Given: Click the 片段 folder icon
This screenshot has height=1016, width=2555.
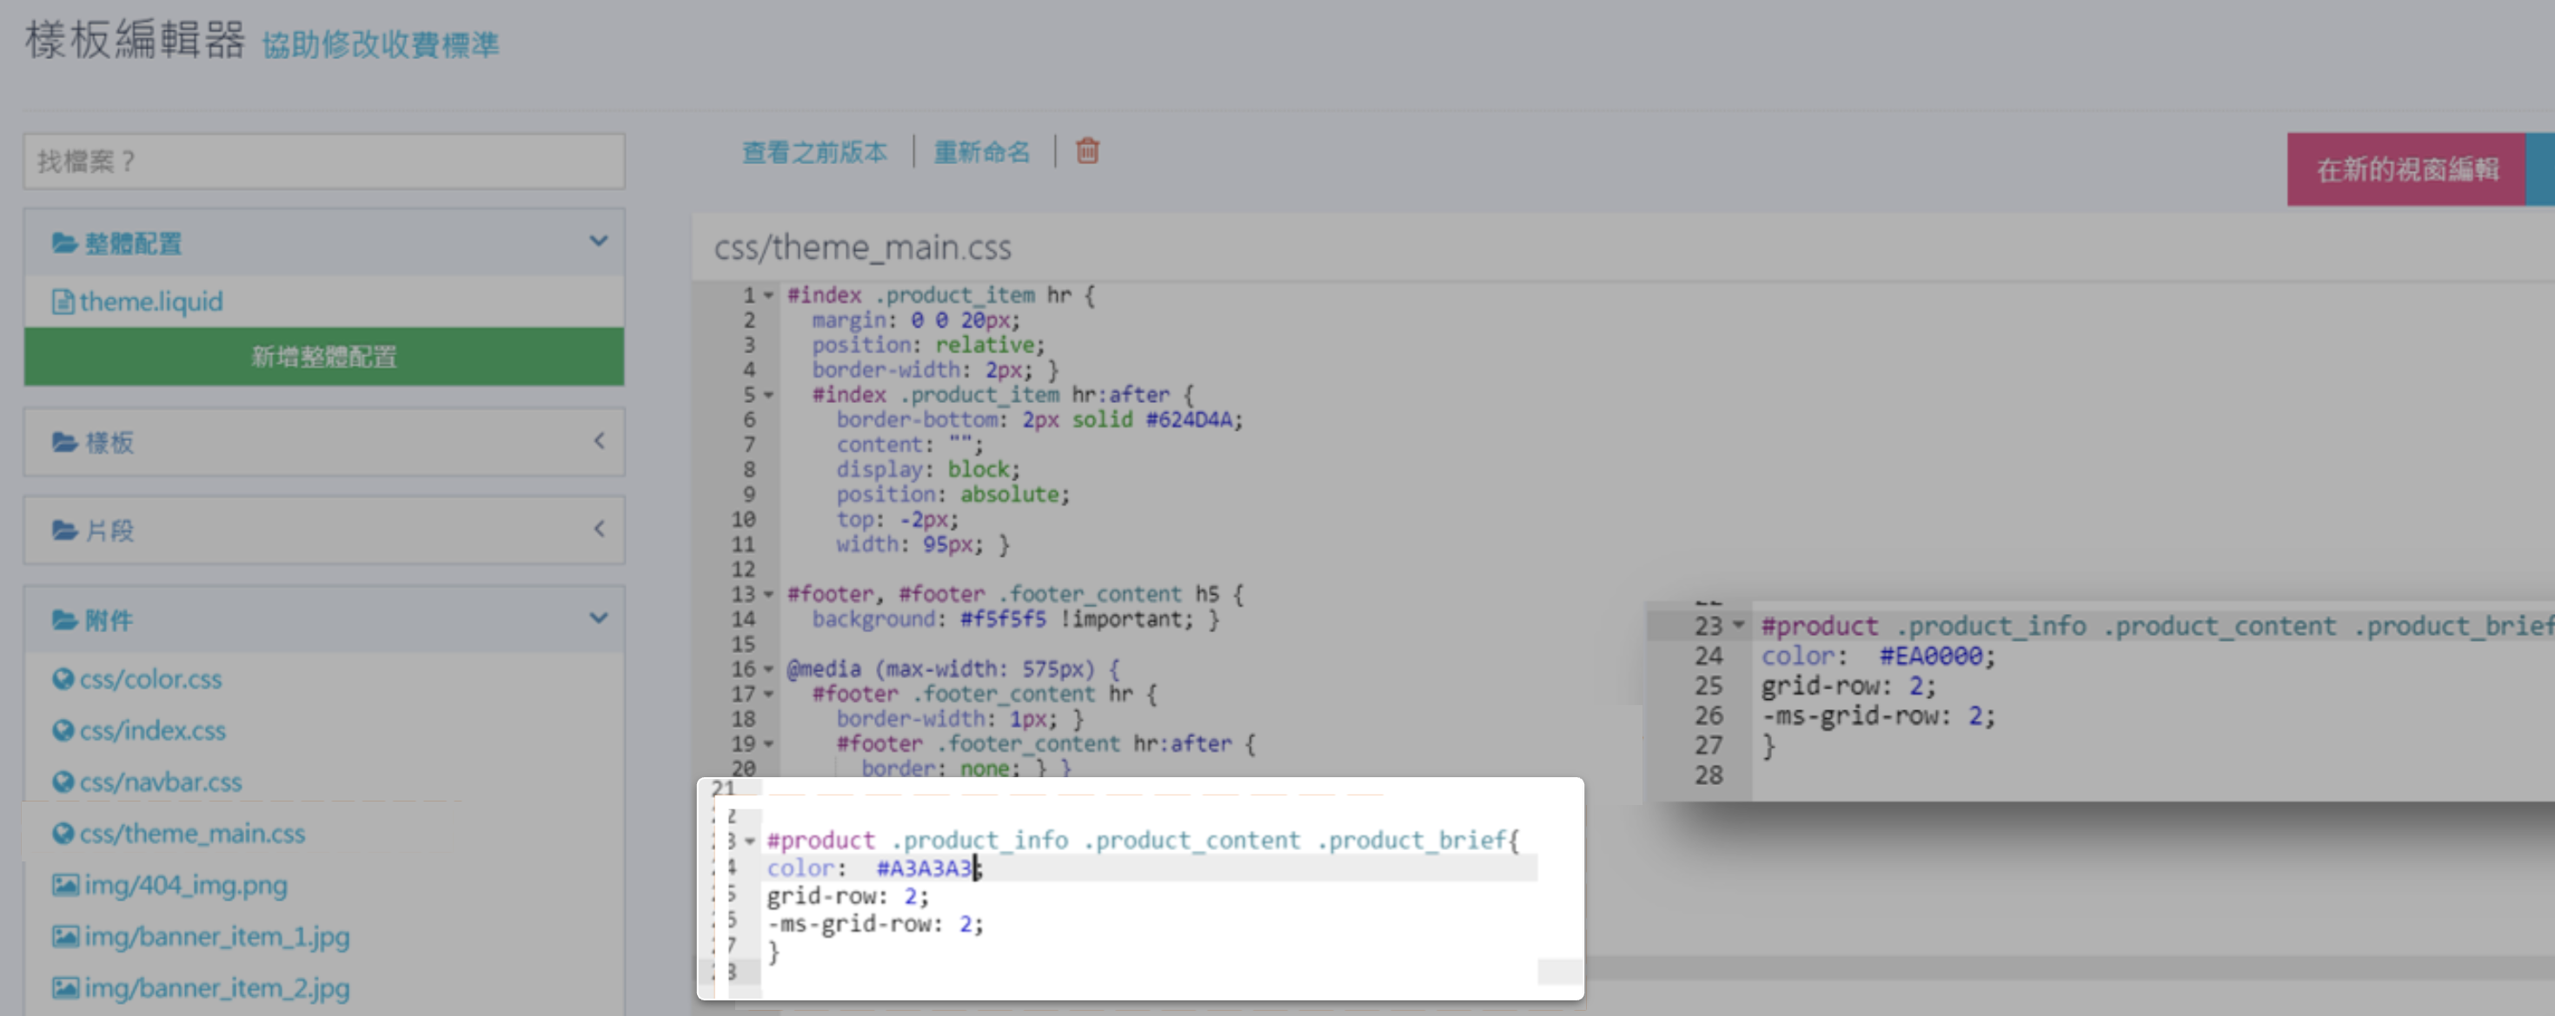Looking at the screenshot, I should point(64,531).
